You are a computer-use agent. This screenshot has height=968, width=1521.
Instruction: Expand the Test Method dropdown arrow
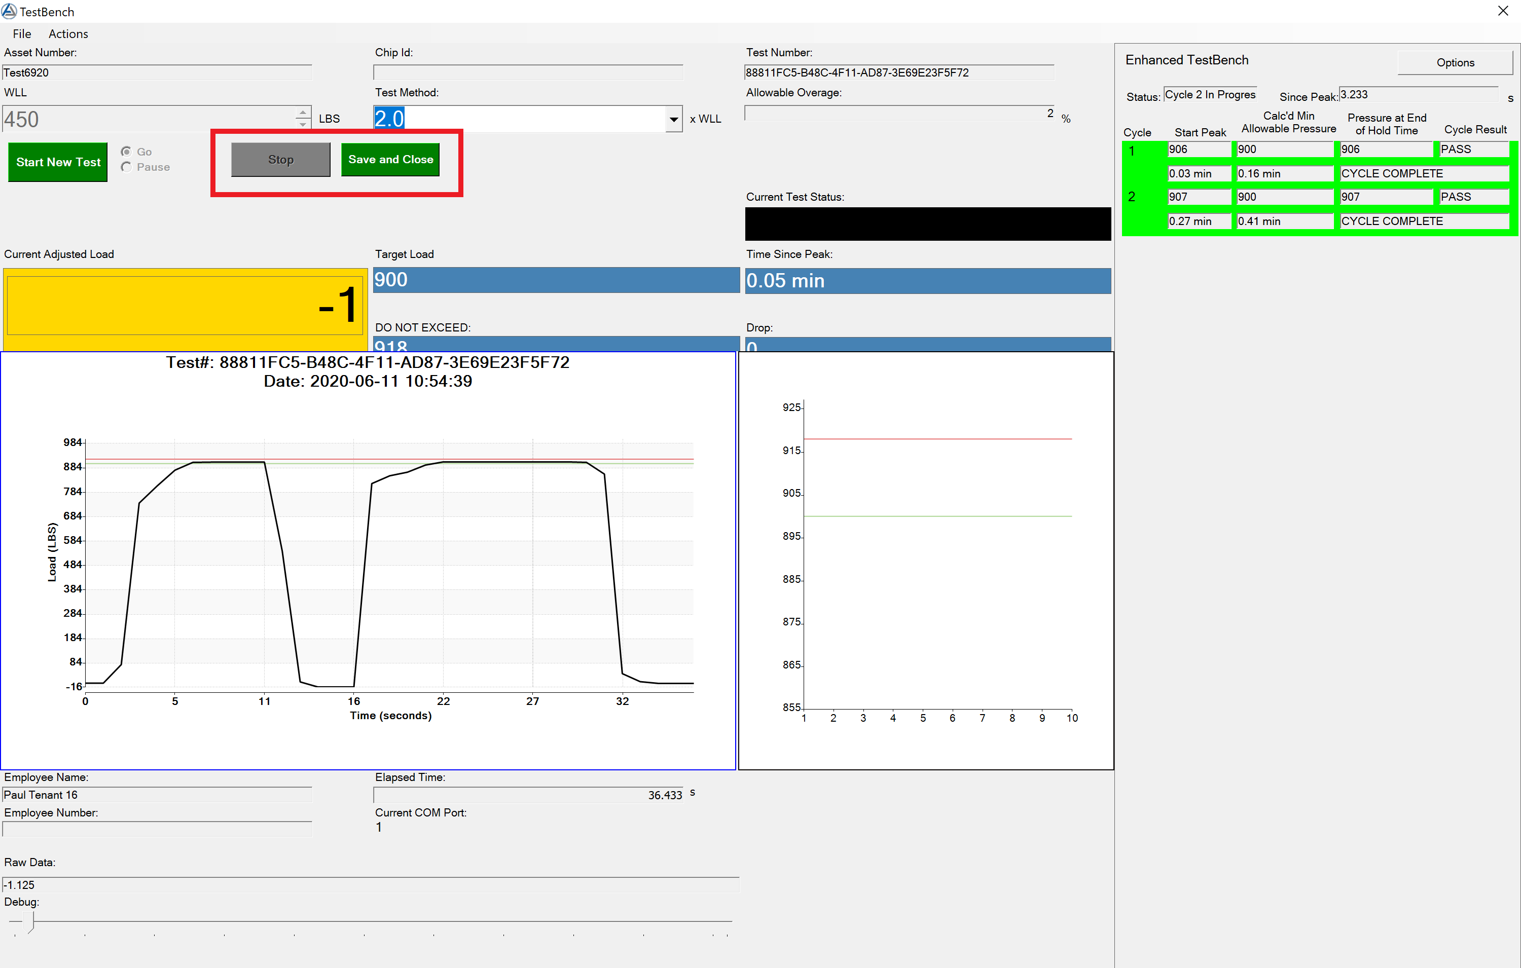(x=673, y=119)
